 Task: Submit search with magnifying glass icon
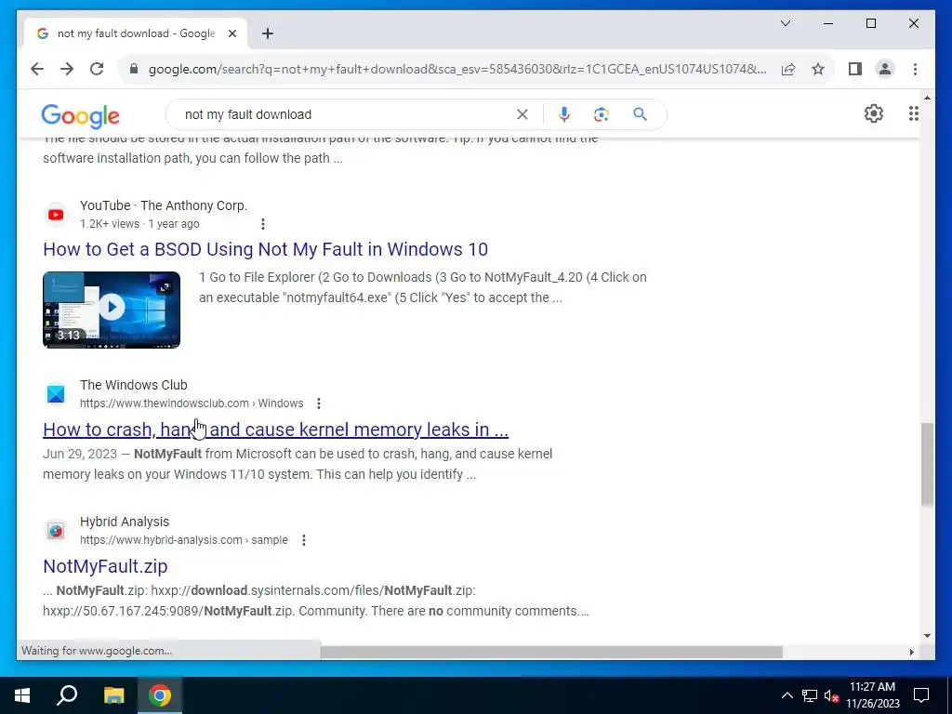640,114
